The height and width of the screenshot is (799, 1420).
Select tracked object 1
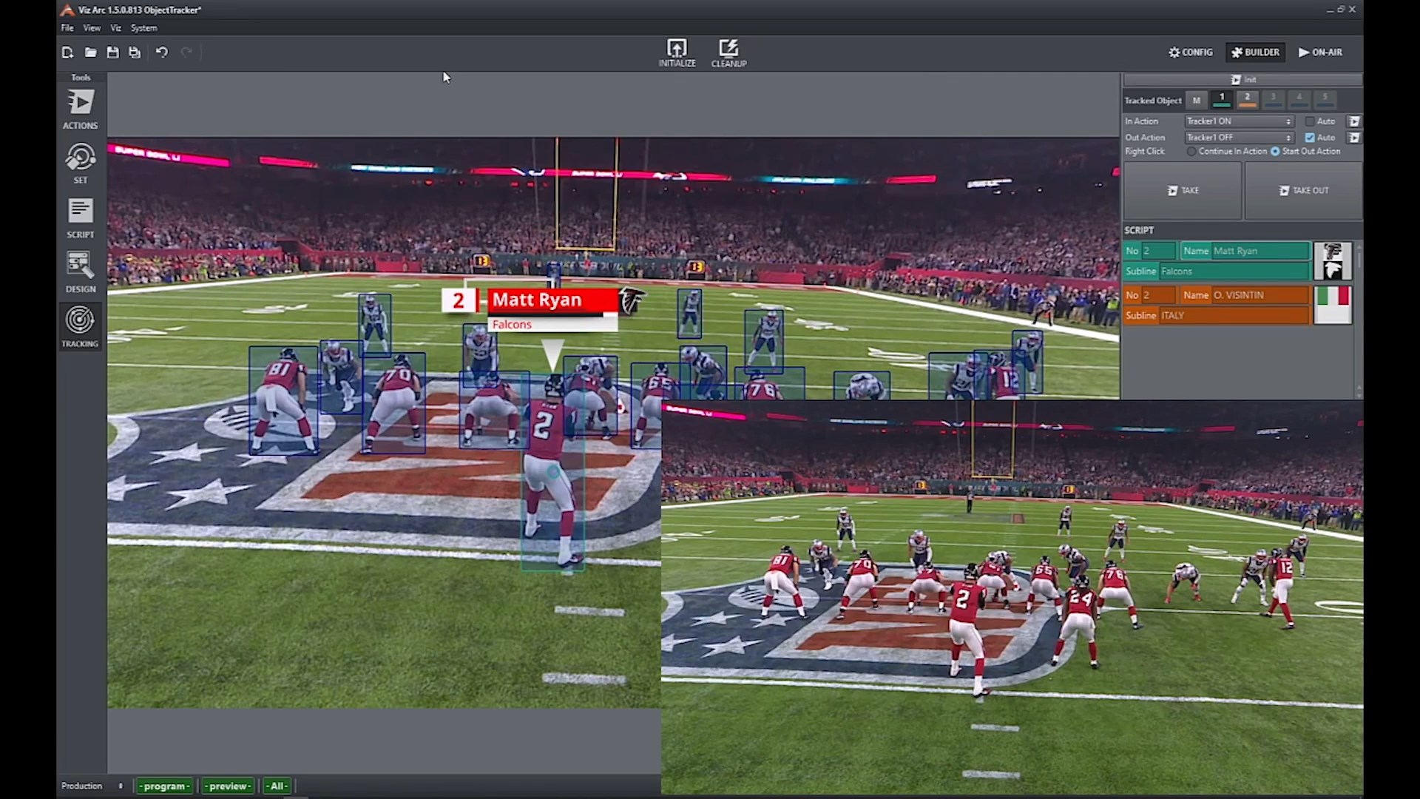(1222, 99)
